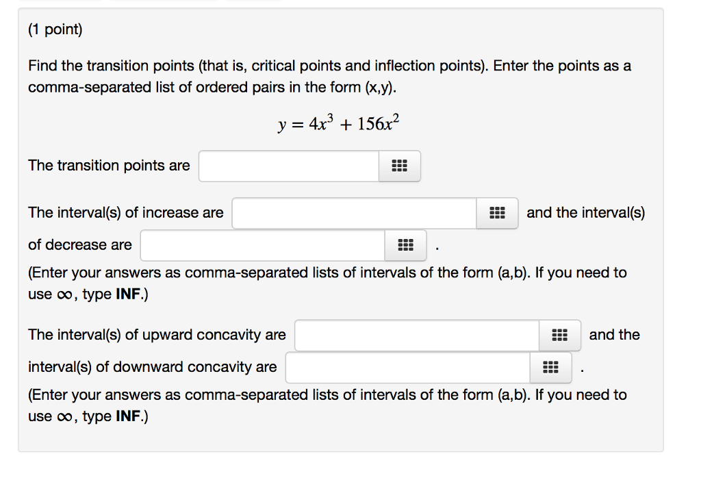Open equation editor beside intervals of decrease box
The width and height of the screenshot is (701, 478).
[405, 244]
